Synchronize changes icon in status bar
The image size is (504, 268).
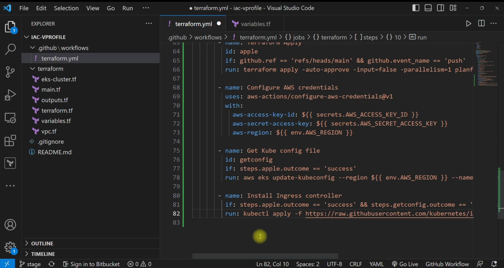pos(52,264)
